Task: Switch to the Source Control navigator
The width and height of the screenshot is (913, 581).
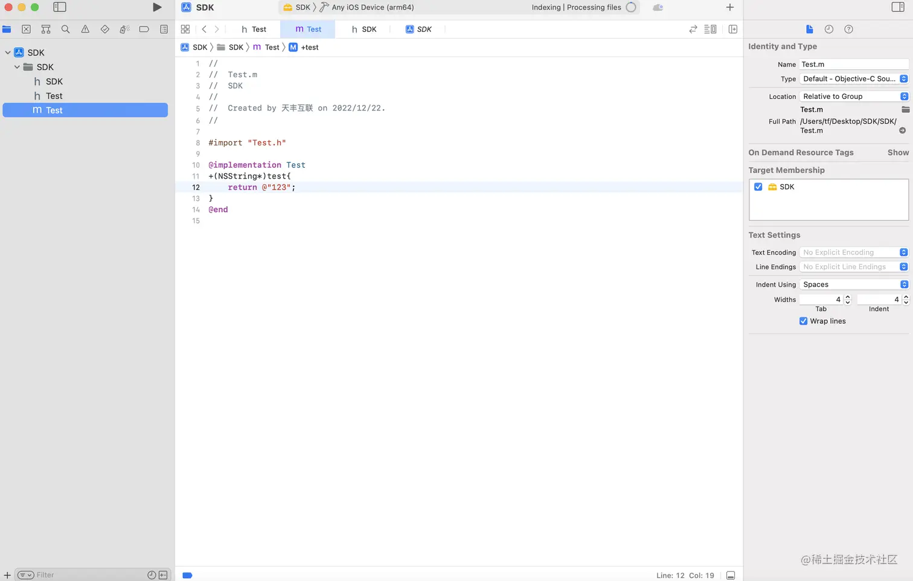Action: [26, 29]
